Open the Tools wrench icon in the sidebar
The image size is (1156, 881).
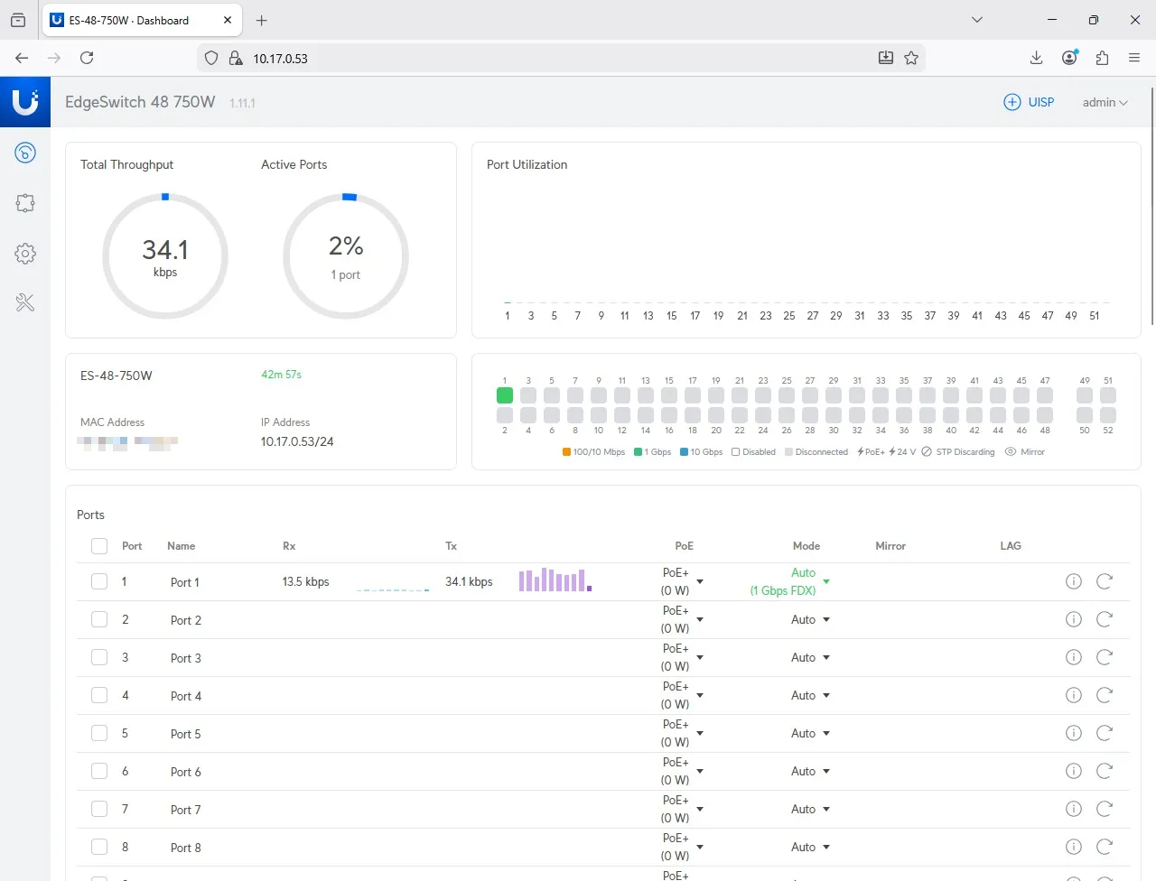25,303
